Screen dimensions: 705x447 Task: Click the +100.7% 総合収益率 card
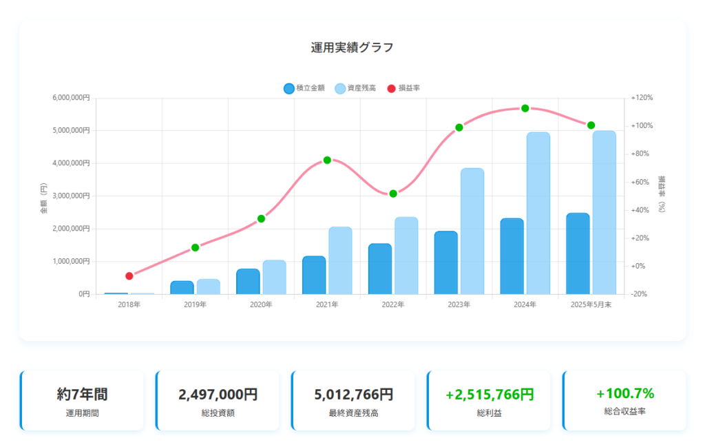pos(625,401)
